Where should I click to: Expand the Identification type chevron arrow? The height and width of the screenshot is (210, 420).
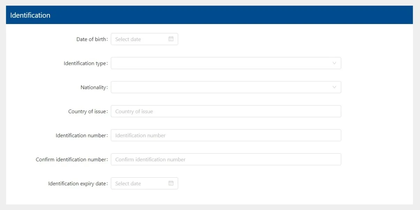point(334,63)
